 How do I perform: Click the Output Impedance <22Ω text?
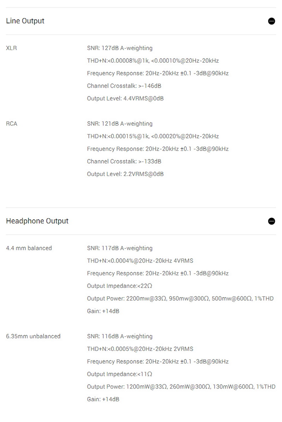click(x=119, y=286)
